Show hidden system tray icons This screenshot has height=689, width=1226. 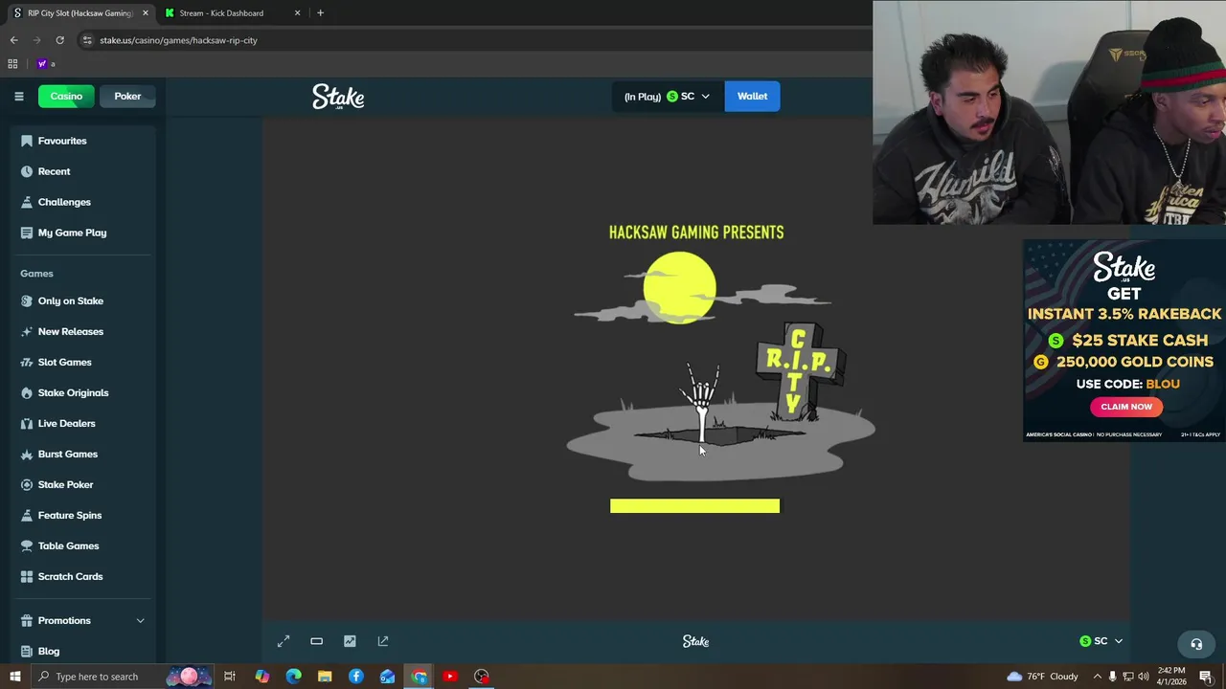(1098, 677)
